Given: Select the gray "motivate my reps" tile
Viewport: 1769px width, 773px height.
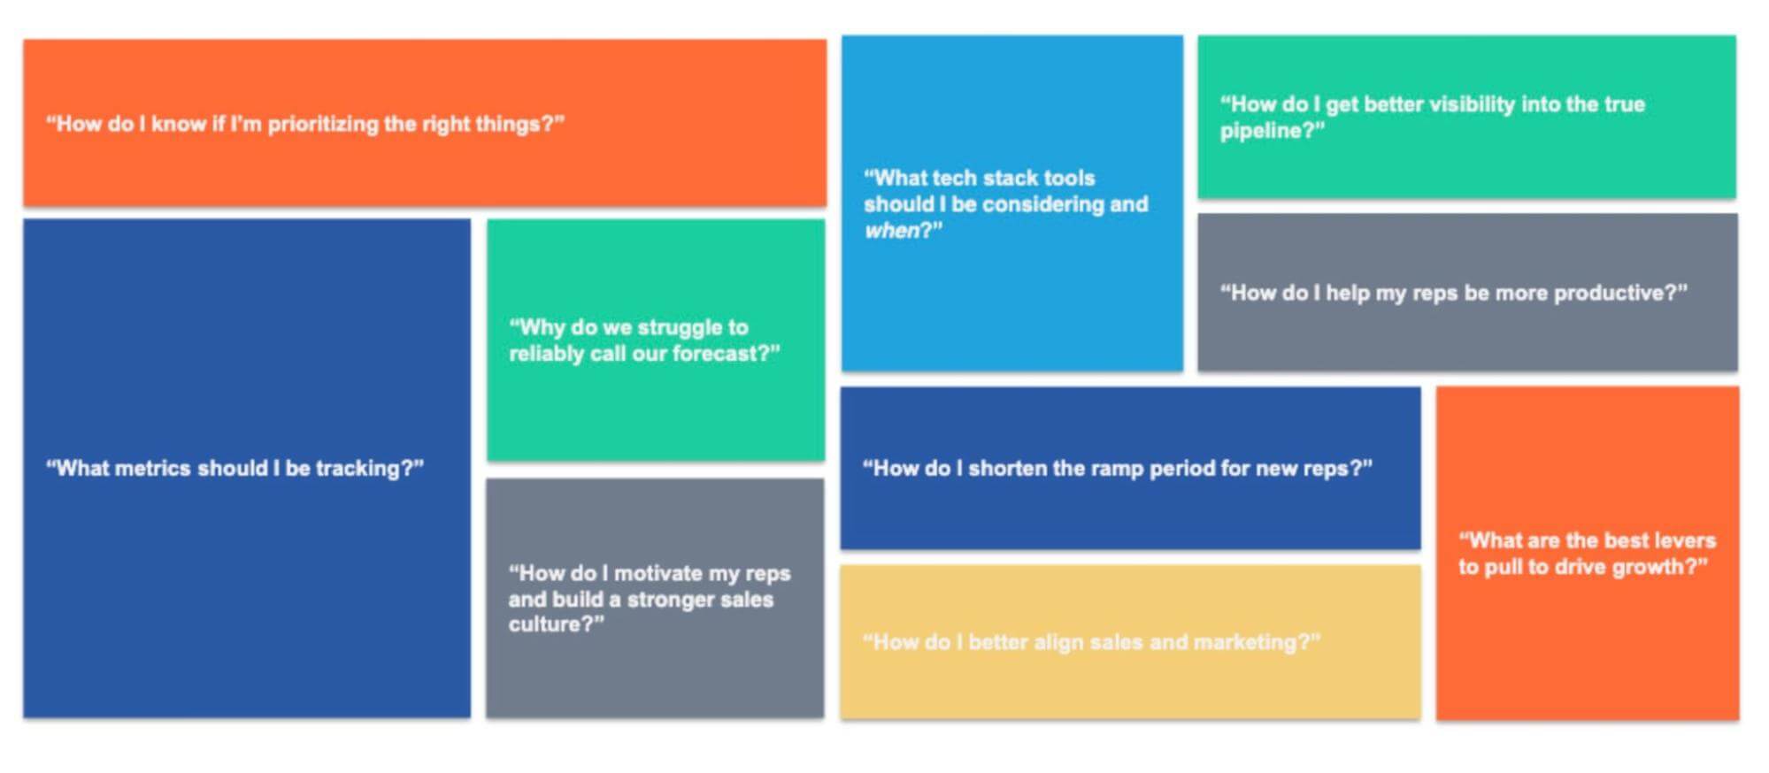Looking at the screenshot, I should [x=655, y=599].
